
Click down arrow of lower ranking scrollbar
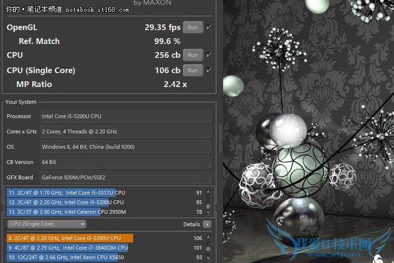208,258
